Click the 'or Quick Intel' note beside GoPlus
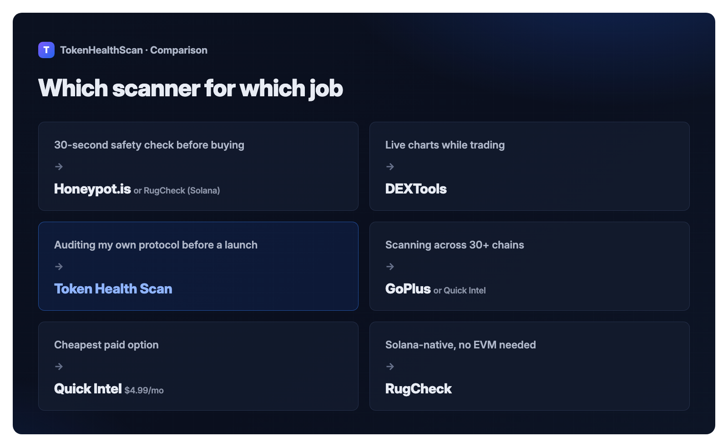The image size is (728, 447). pos(460,291)
